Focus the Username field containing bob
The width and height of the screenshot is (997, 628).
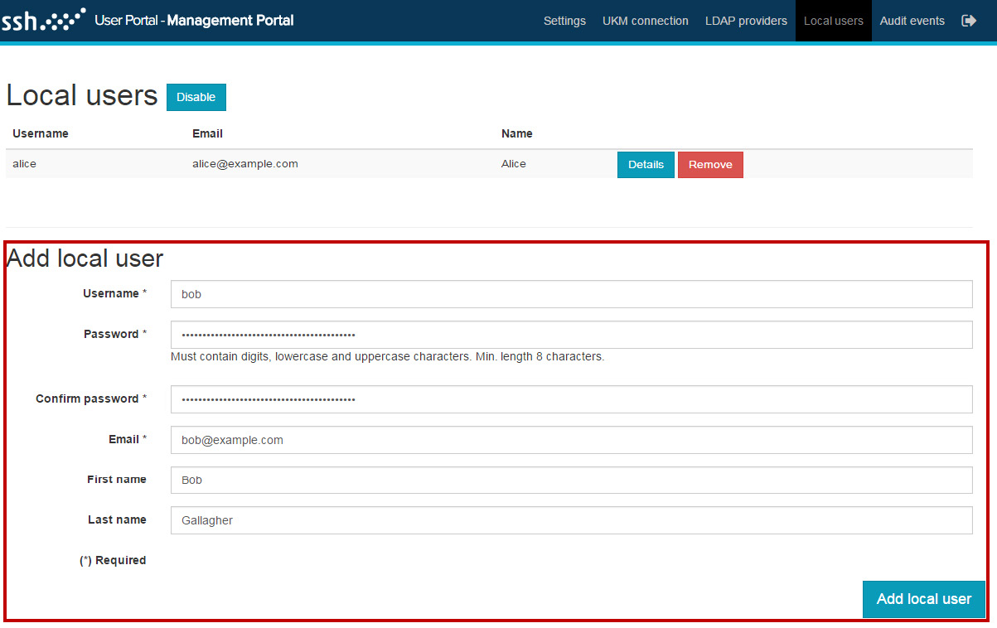tap(571, 294)
